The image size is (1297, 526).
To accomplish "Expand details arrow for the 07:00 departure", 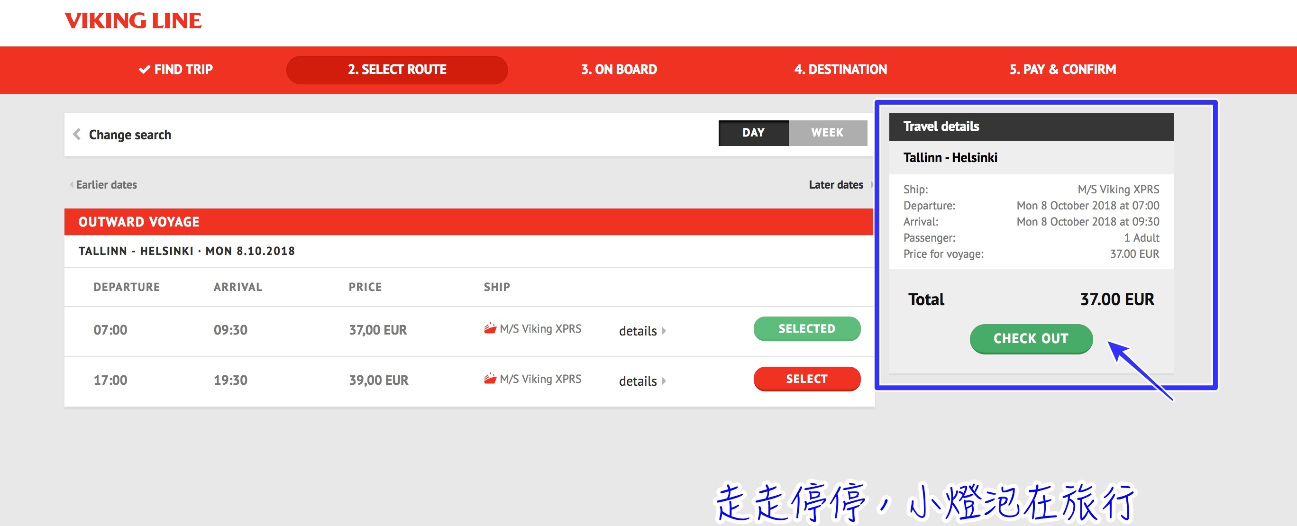I will tap(664, 331).
